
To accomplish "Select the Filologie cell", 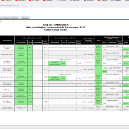I will coord(7,90).
